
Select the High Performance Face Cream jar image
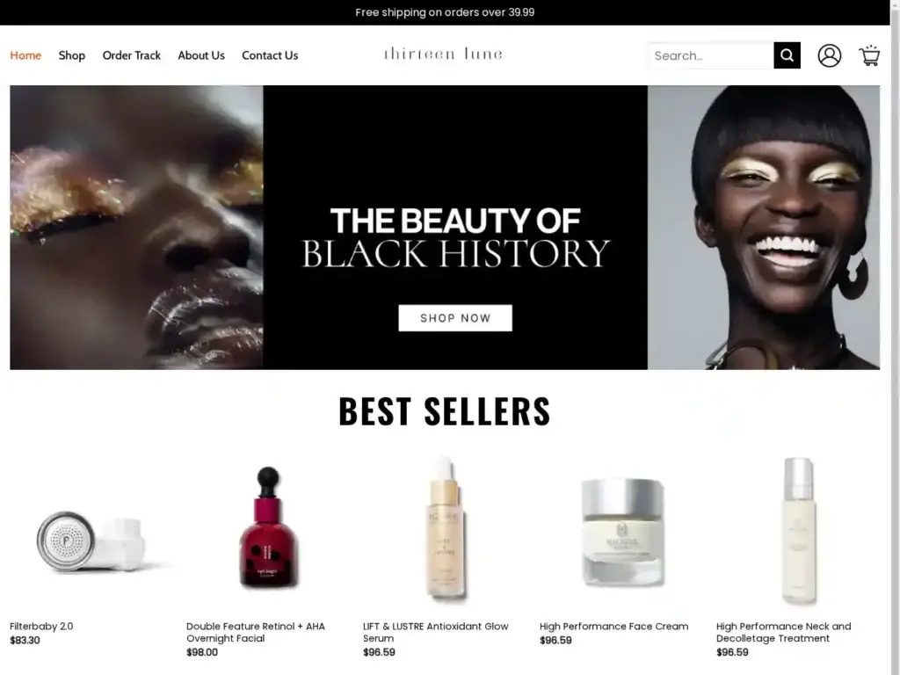coord(621,532)
